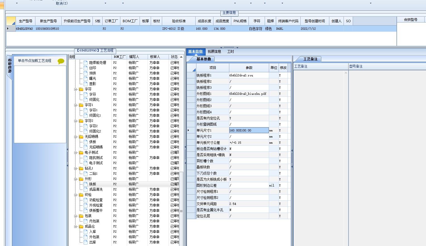Collapse the 字符1 tree node

tap(76, 105)
